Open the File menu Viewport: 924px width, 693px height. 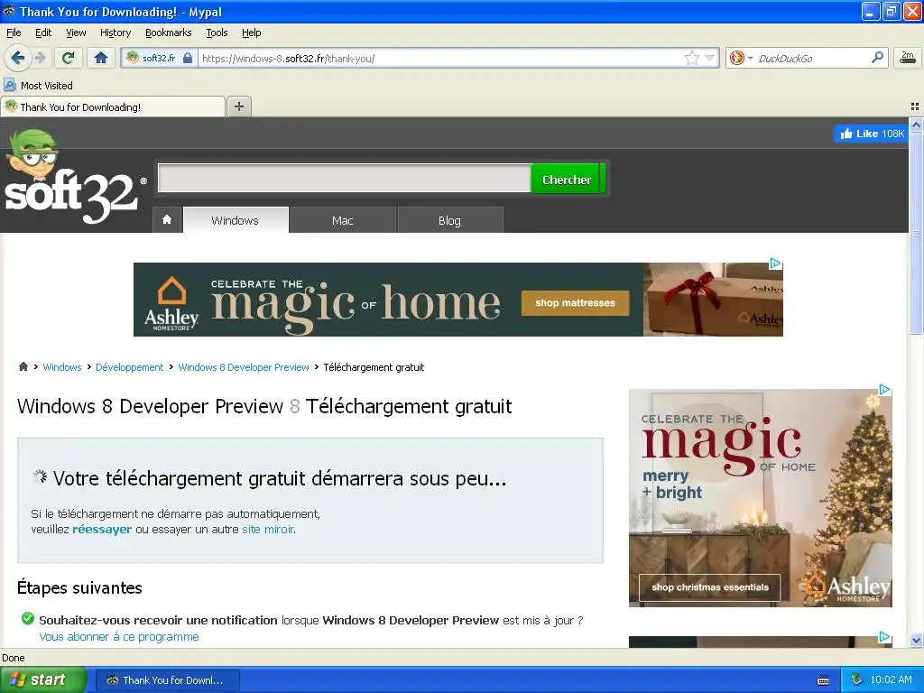(x=14, y=32)
